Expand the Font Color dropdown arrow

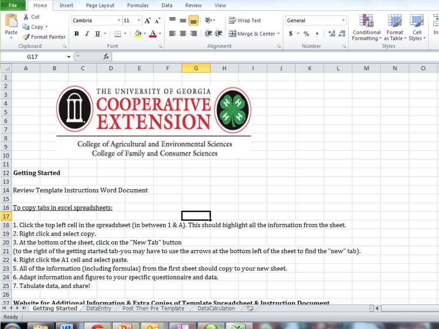click(160, 33)
